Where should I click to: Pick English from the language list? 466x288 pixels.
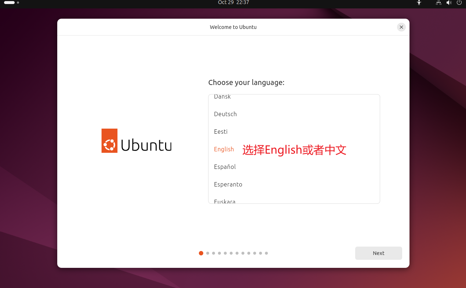click(x=224, y=149)
